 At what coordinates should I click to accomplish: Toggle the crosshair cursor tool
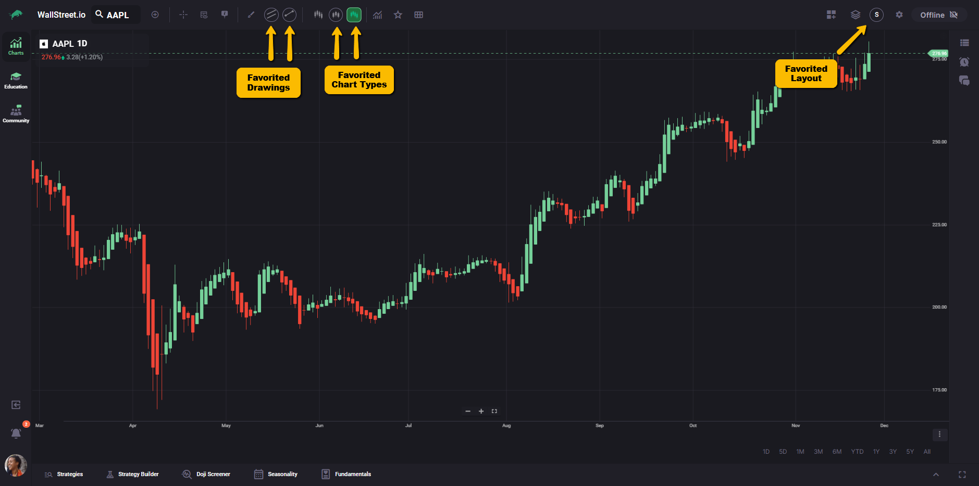[183, 15]
